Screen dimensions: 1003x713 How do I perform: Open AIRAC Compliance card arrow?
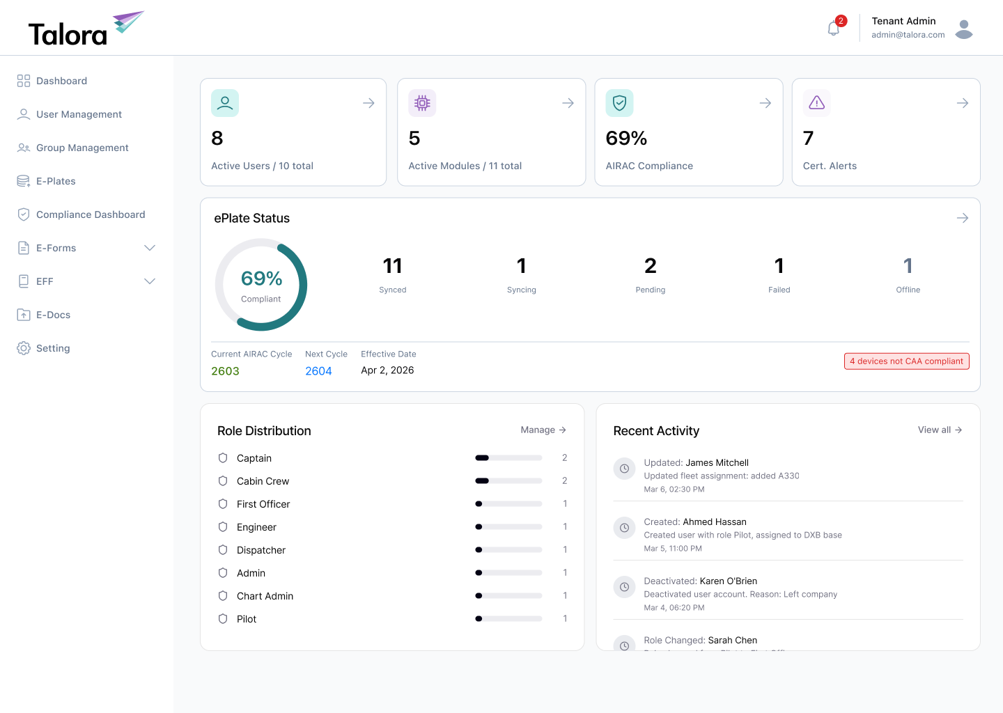(x=765, y=103)
